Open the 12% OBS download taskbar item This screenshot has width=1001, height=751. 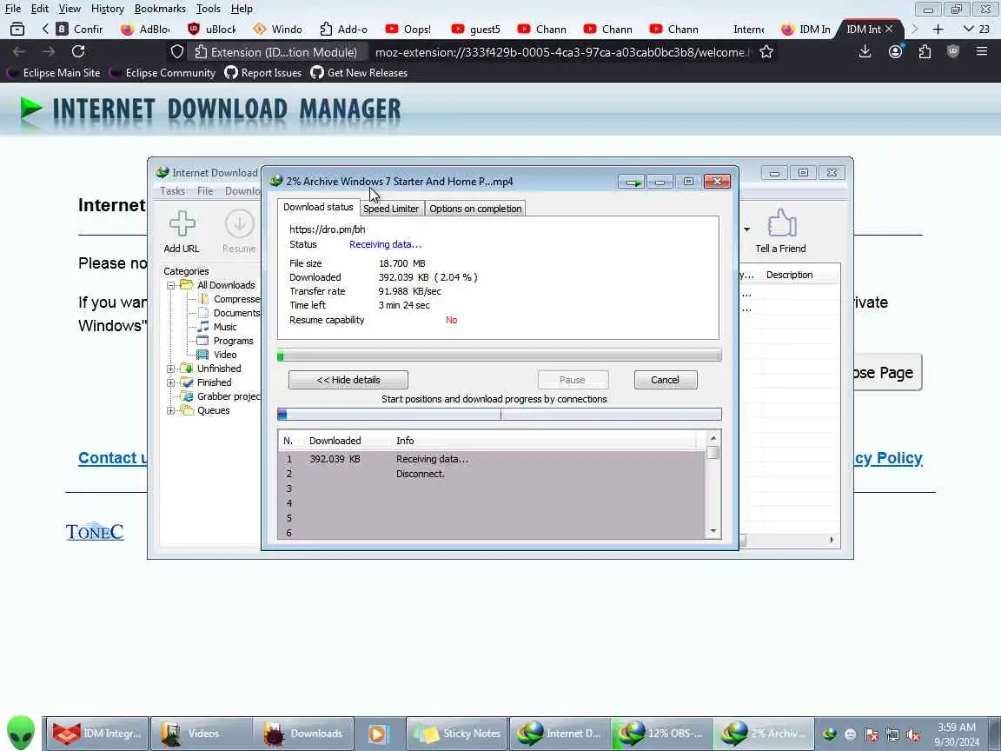coord(662,733)
